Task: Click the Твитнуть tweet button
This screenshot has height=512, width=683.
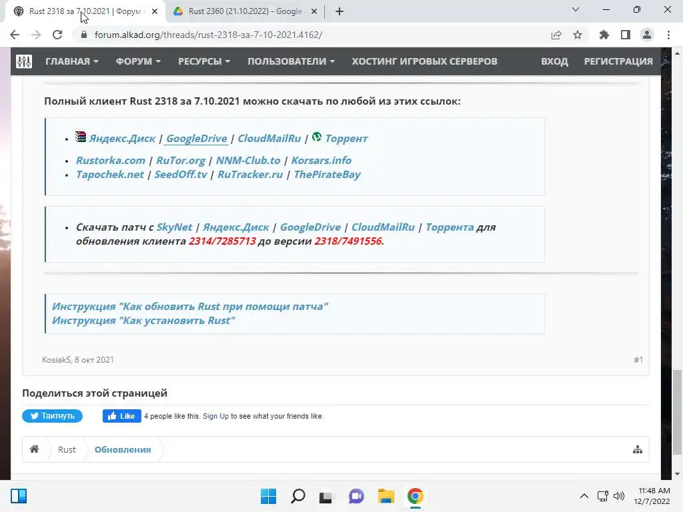Action: tap(52, 416)
